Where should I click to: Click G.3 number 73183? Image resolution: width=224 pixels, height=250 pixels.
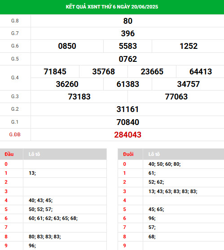79,97
